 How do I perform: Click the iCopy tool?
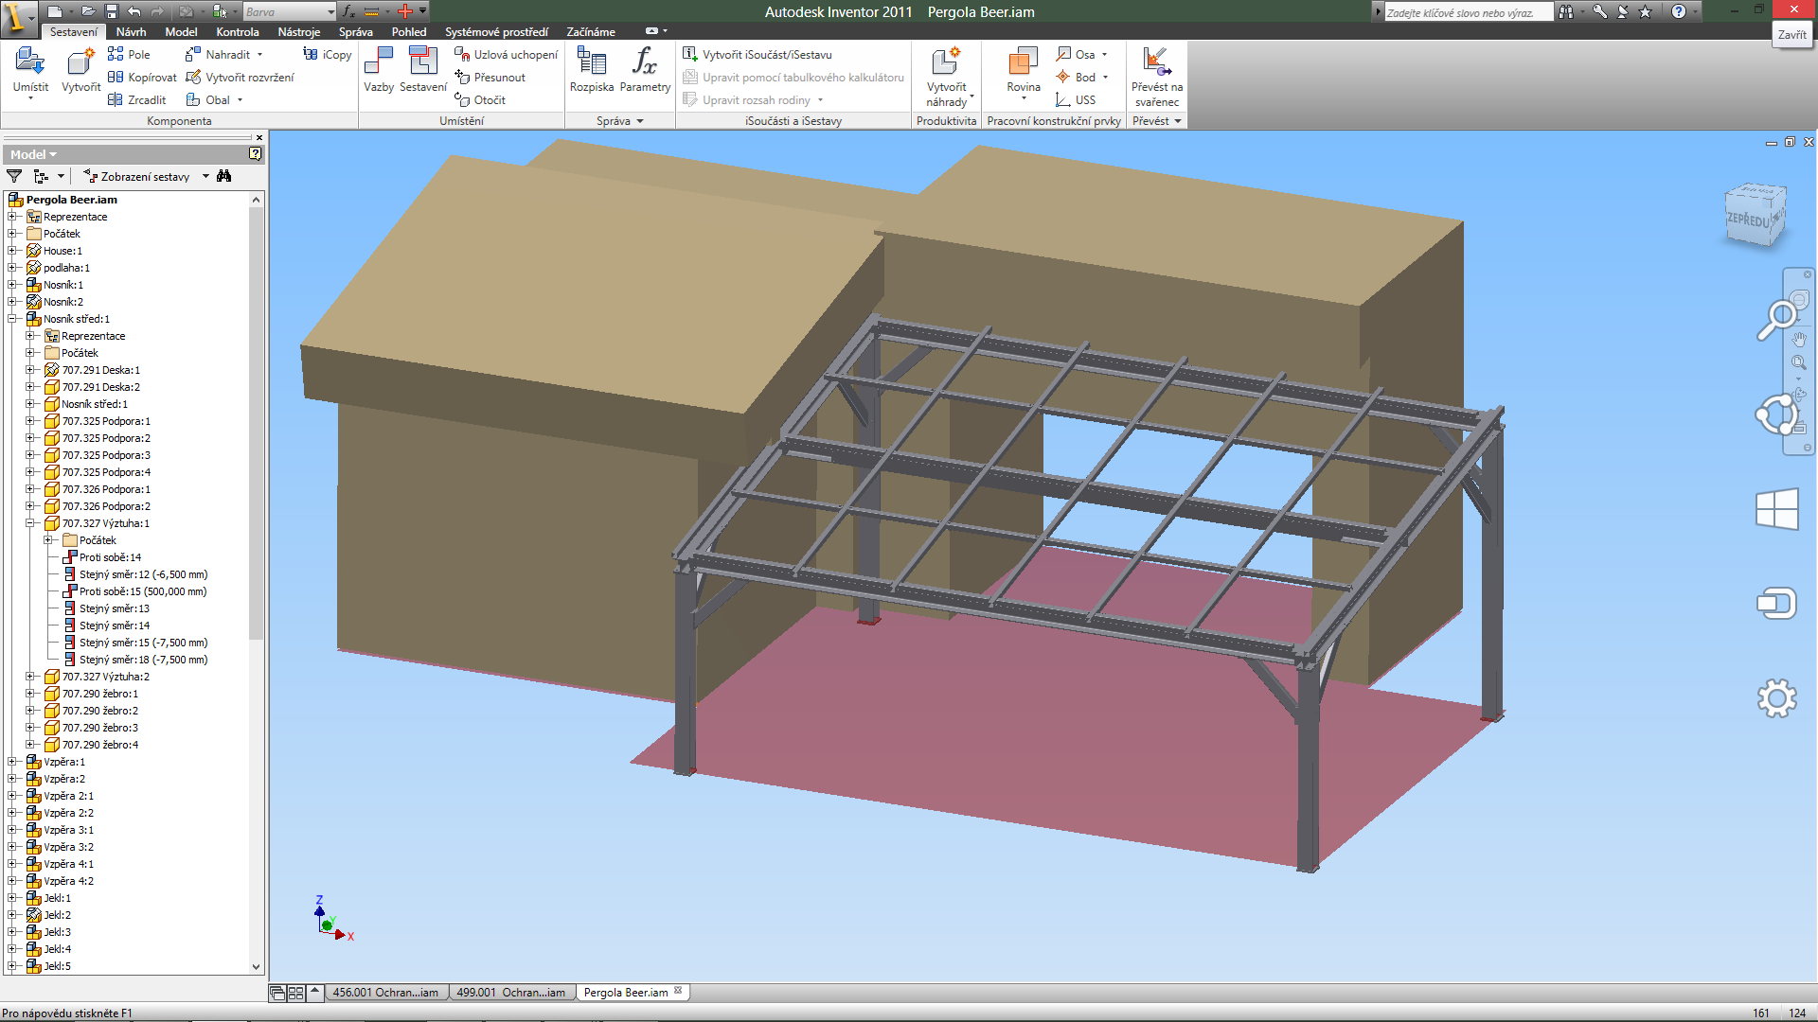click(328, 54)
